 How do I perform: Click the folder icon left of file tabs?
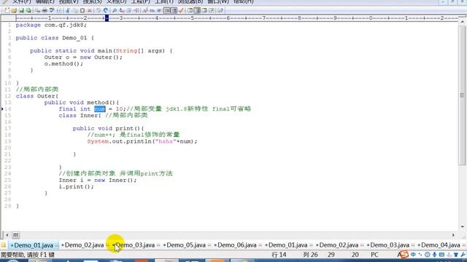(x=3, y=245)
